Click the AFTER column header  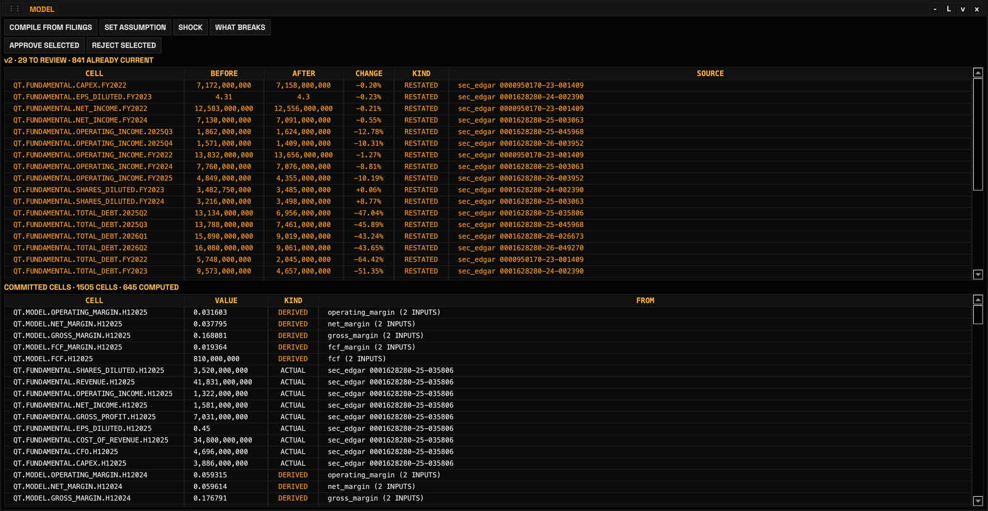[x=304, y=73]
